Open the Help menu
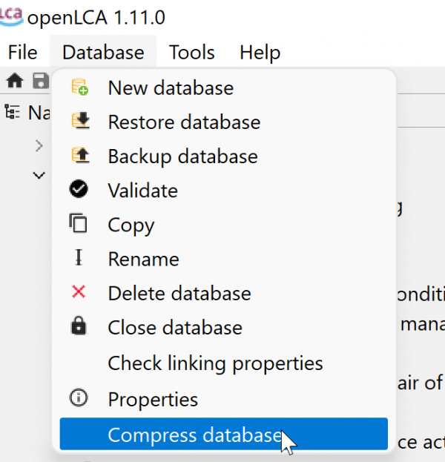 coord(260,53)
